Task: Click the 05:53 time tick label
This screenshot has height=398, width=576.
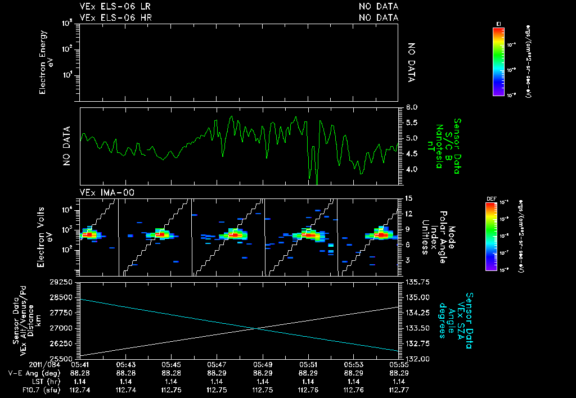Action: coord(354,365)
